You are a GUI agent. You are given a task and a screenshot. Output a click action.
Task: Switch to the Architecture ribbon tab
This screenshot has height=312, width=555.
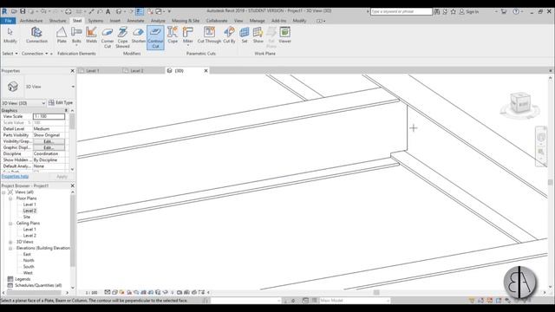pyautogui.click(x=31, y=21)
